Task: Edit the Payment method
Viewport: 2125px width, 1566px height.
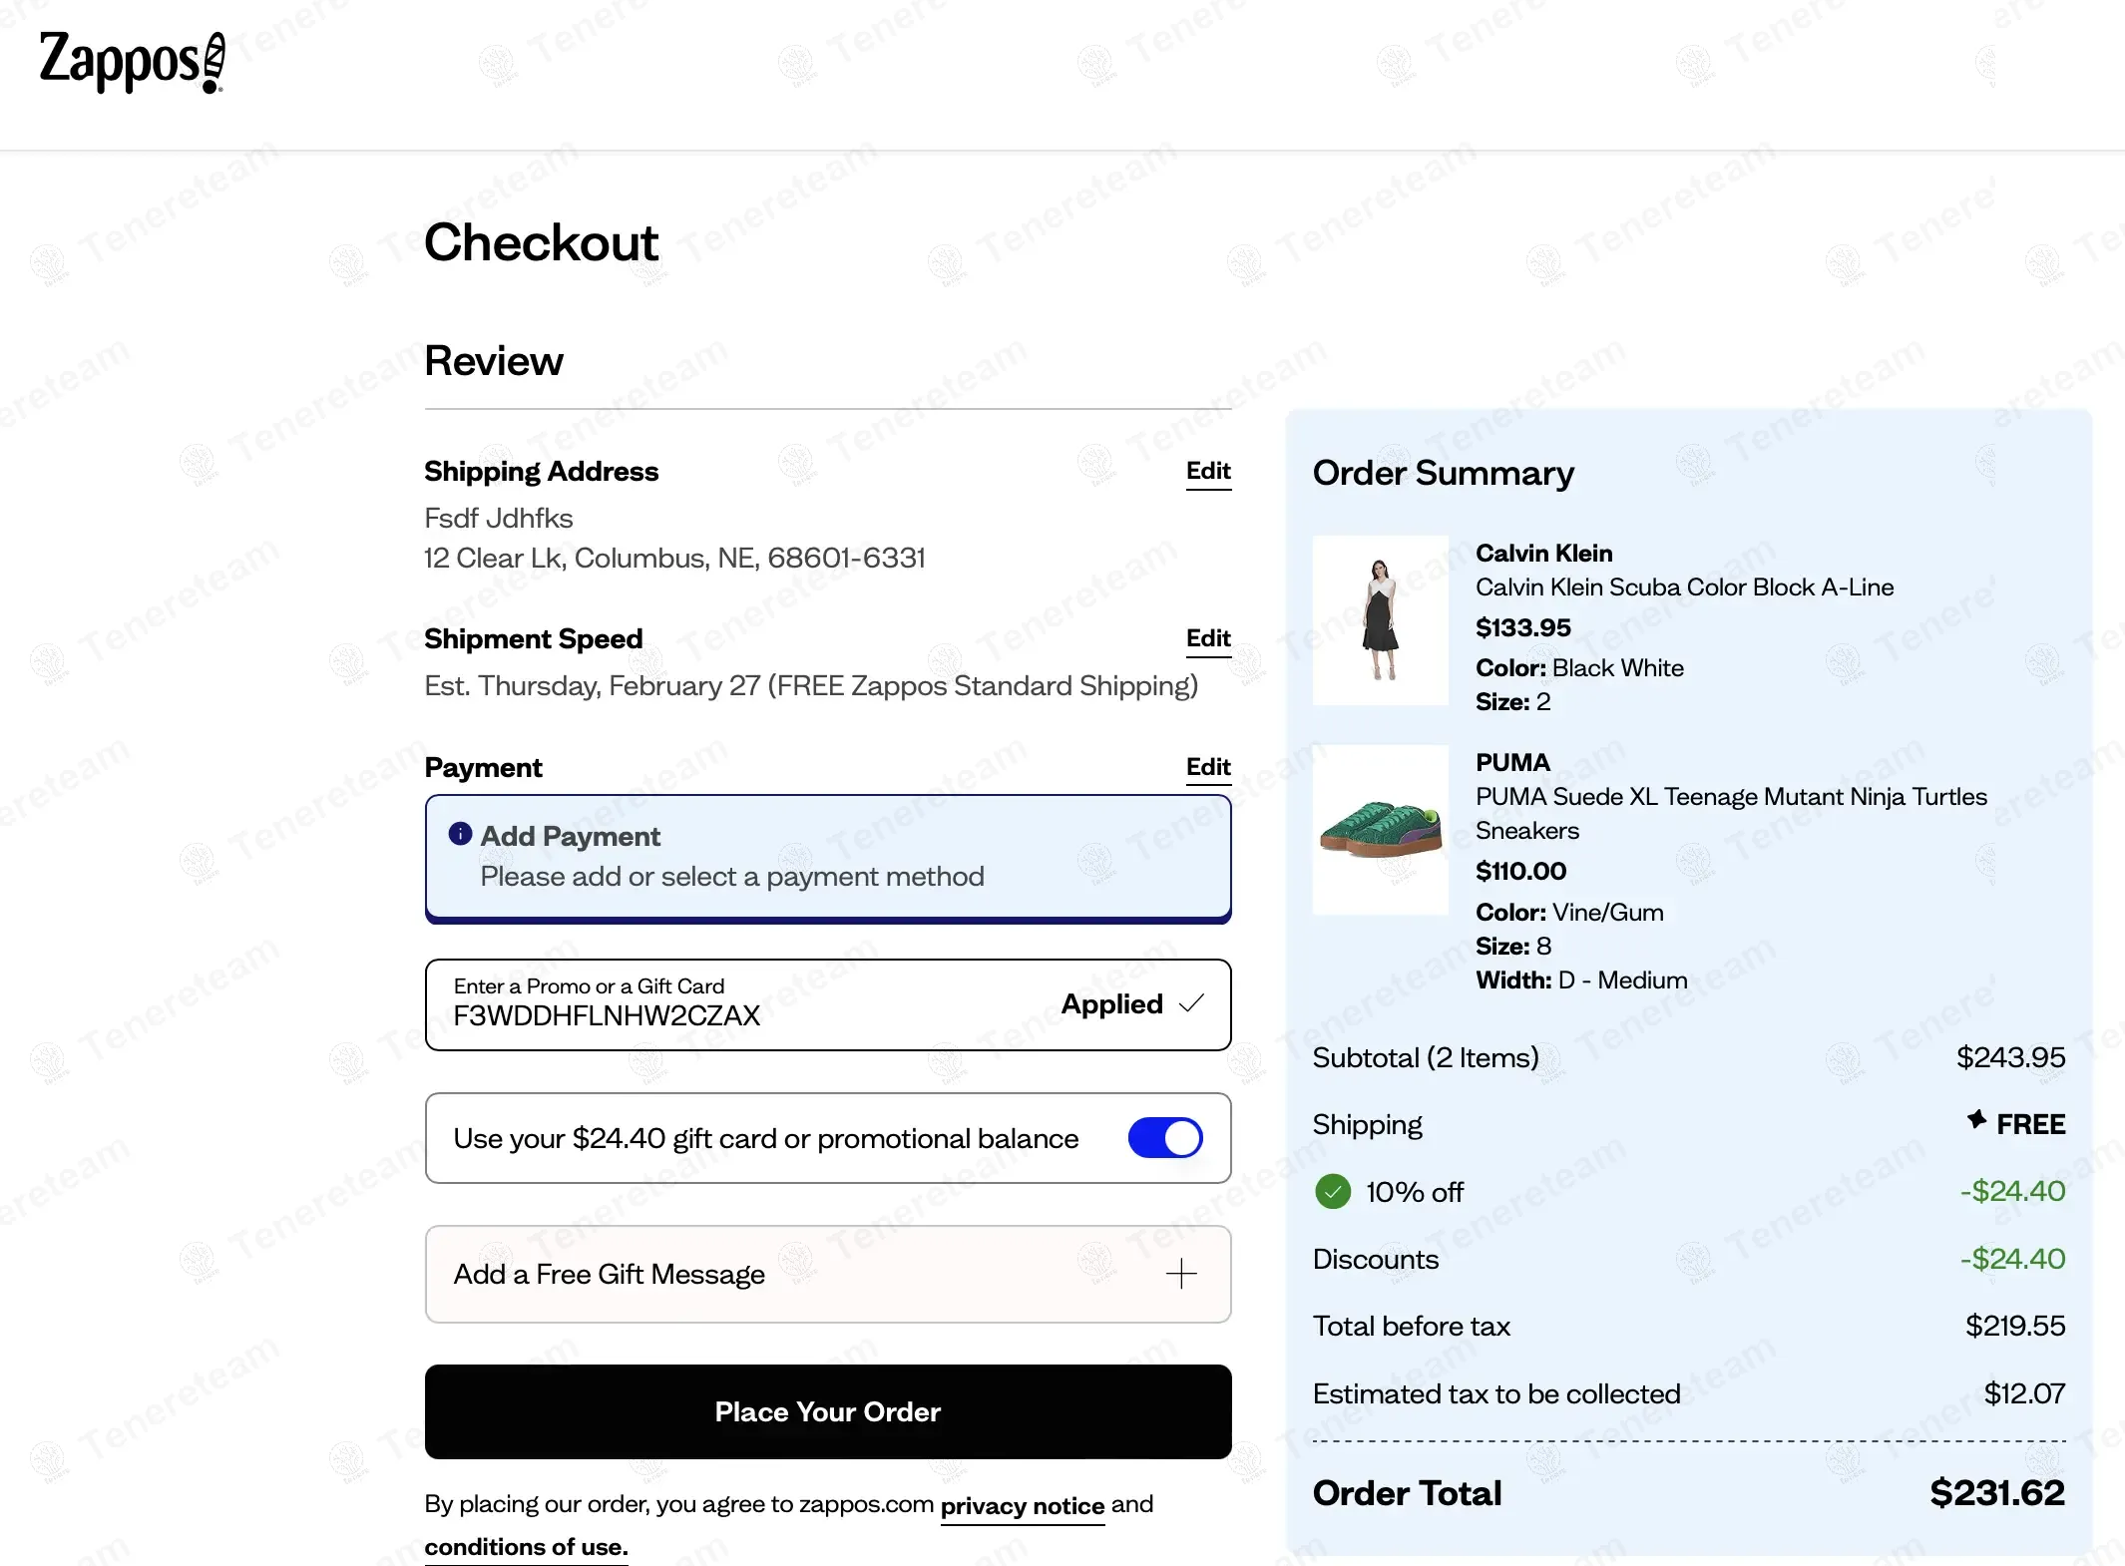Action: click(x=1207, y=767)
